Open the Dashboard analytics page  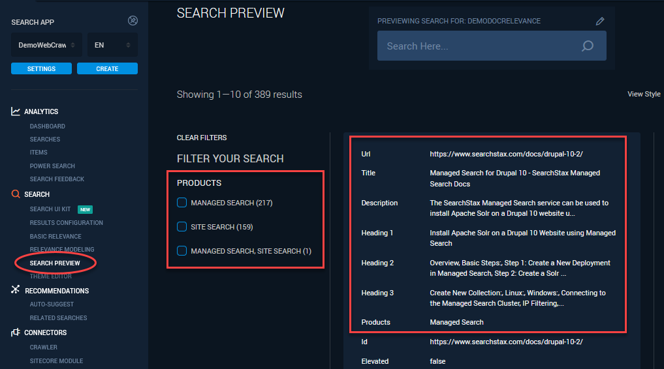click(48, 126)
